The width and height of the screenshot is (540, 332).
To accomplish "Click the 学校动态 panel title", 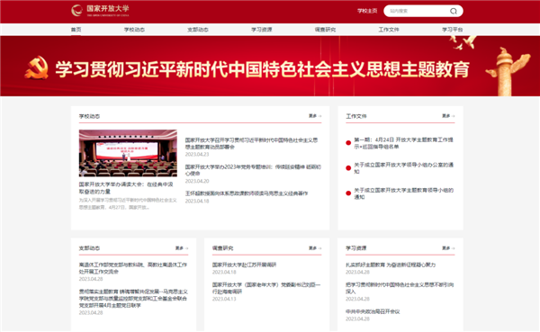I will tap(89, 116).
